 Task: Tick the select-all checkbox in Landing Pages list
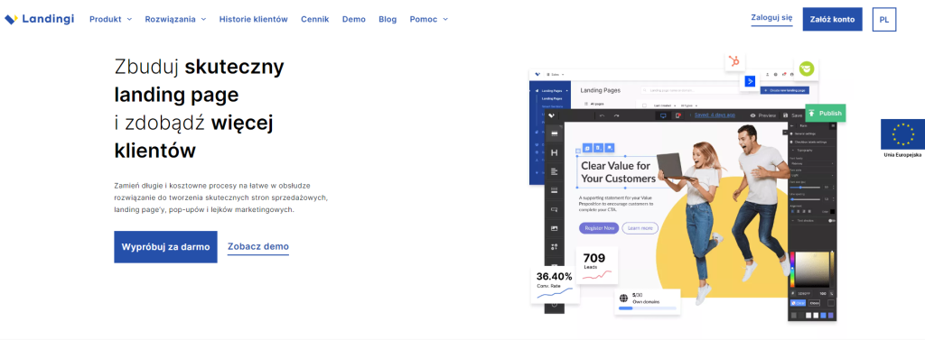[643, 105]
